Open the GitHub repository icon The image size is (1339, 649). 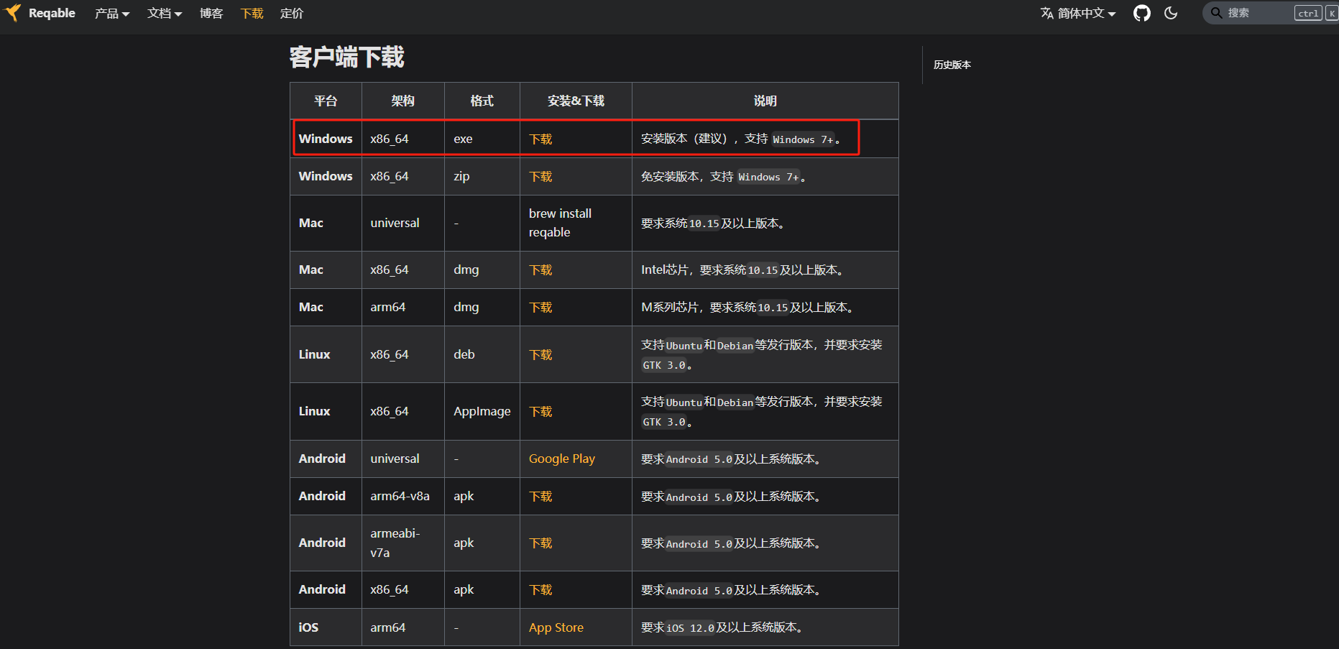pyautogui.click(x=1141, y=13)
